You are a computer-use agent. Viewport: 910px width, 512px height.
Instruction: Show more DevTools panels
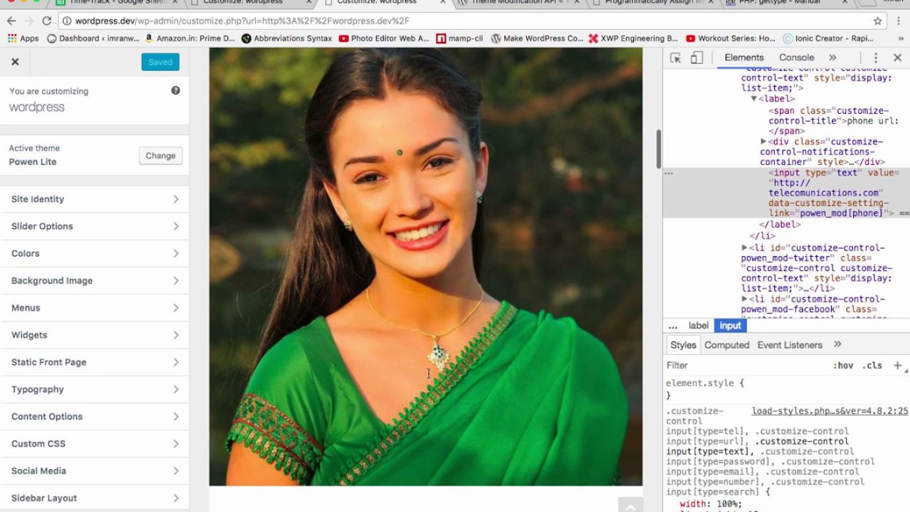click(833, 58)
